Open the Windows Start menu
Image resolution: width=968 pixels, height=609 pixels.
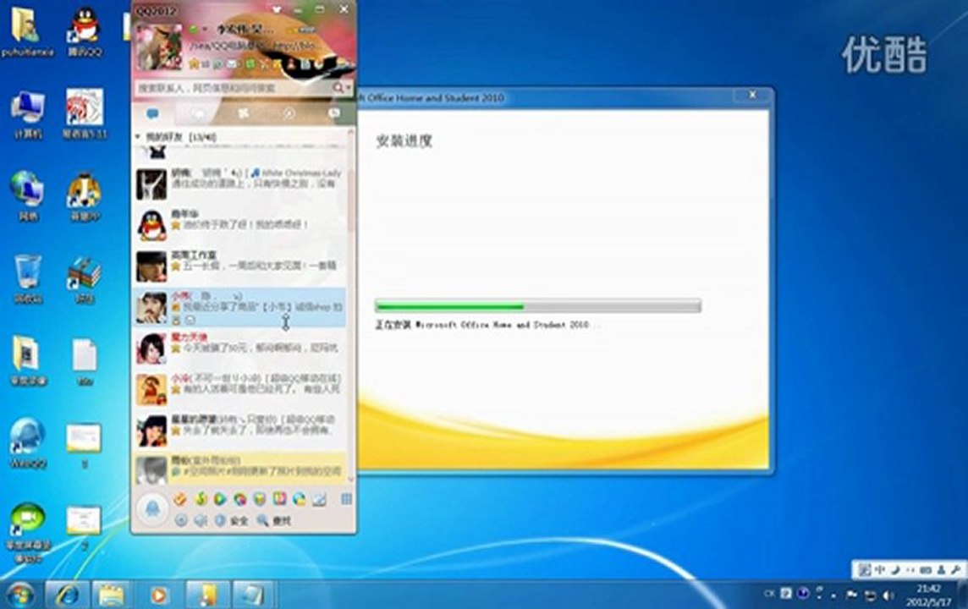pyautogui.click(x=19, y=595)
